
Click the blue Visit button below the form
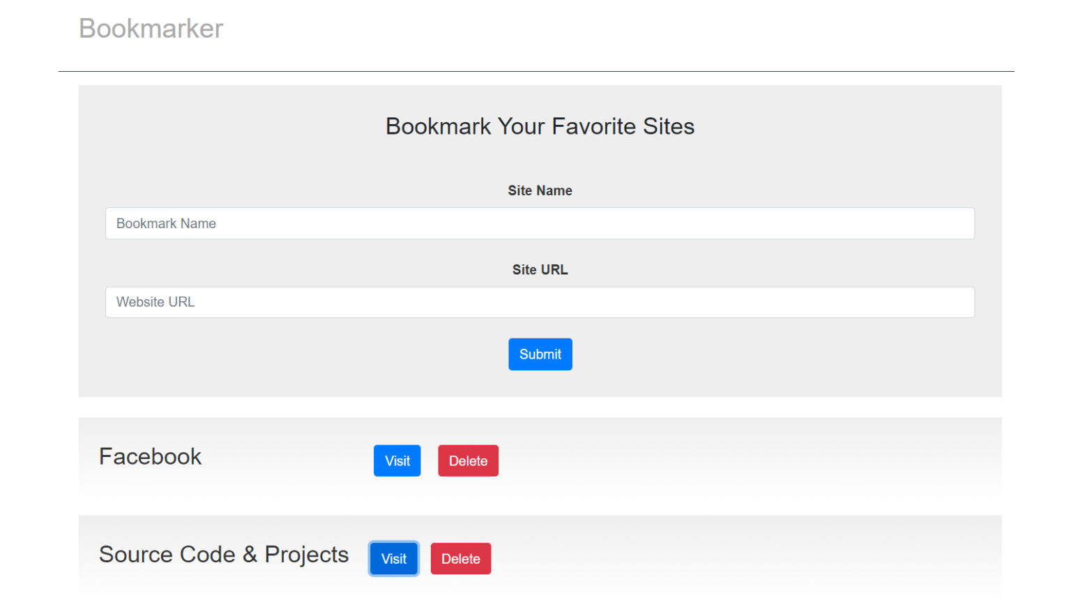click(x=397, y=460)
